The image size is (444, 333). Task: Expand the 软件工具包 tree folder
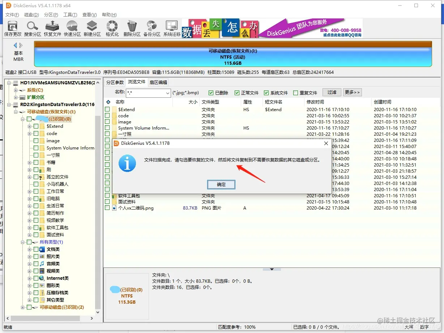(30, 228)
